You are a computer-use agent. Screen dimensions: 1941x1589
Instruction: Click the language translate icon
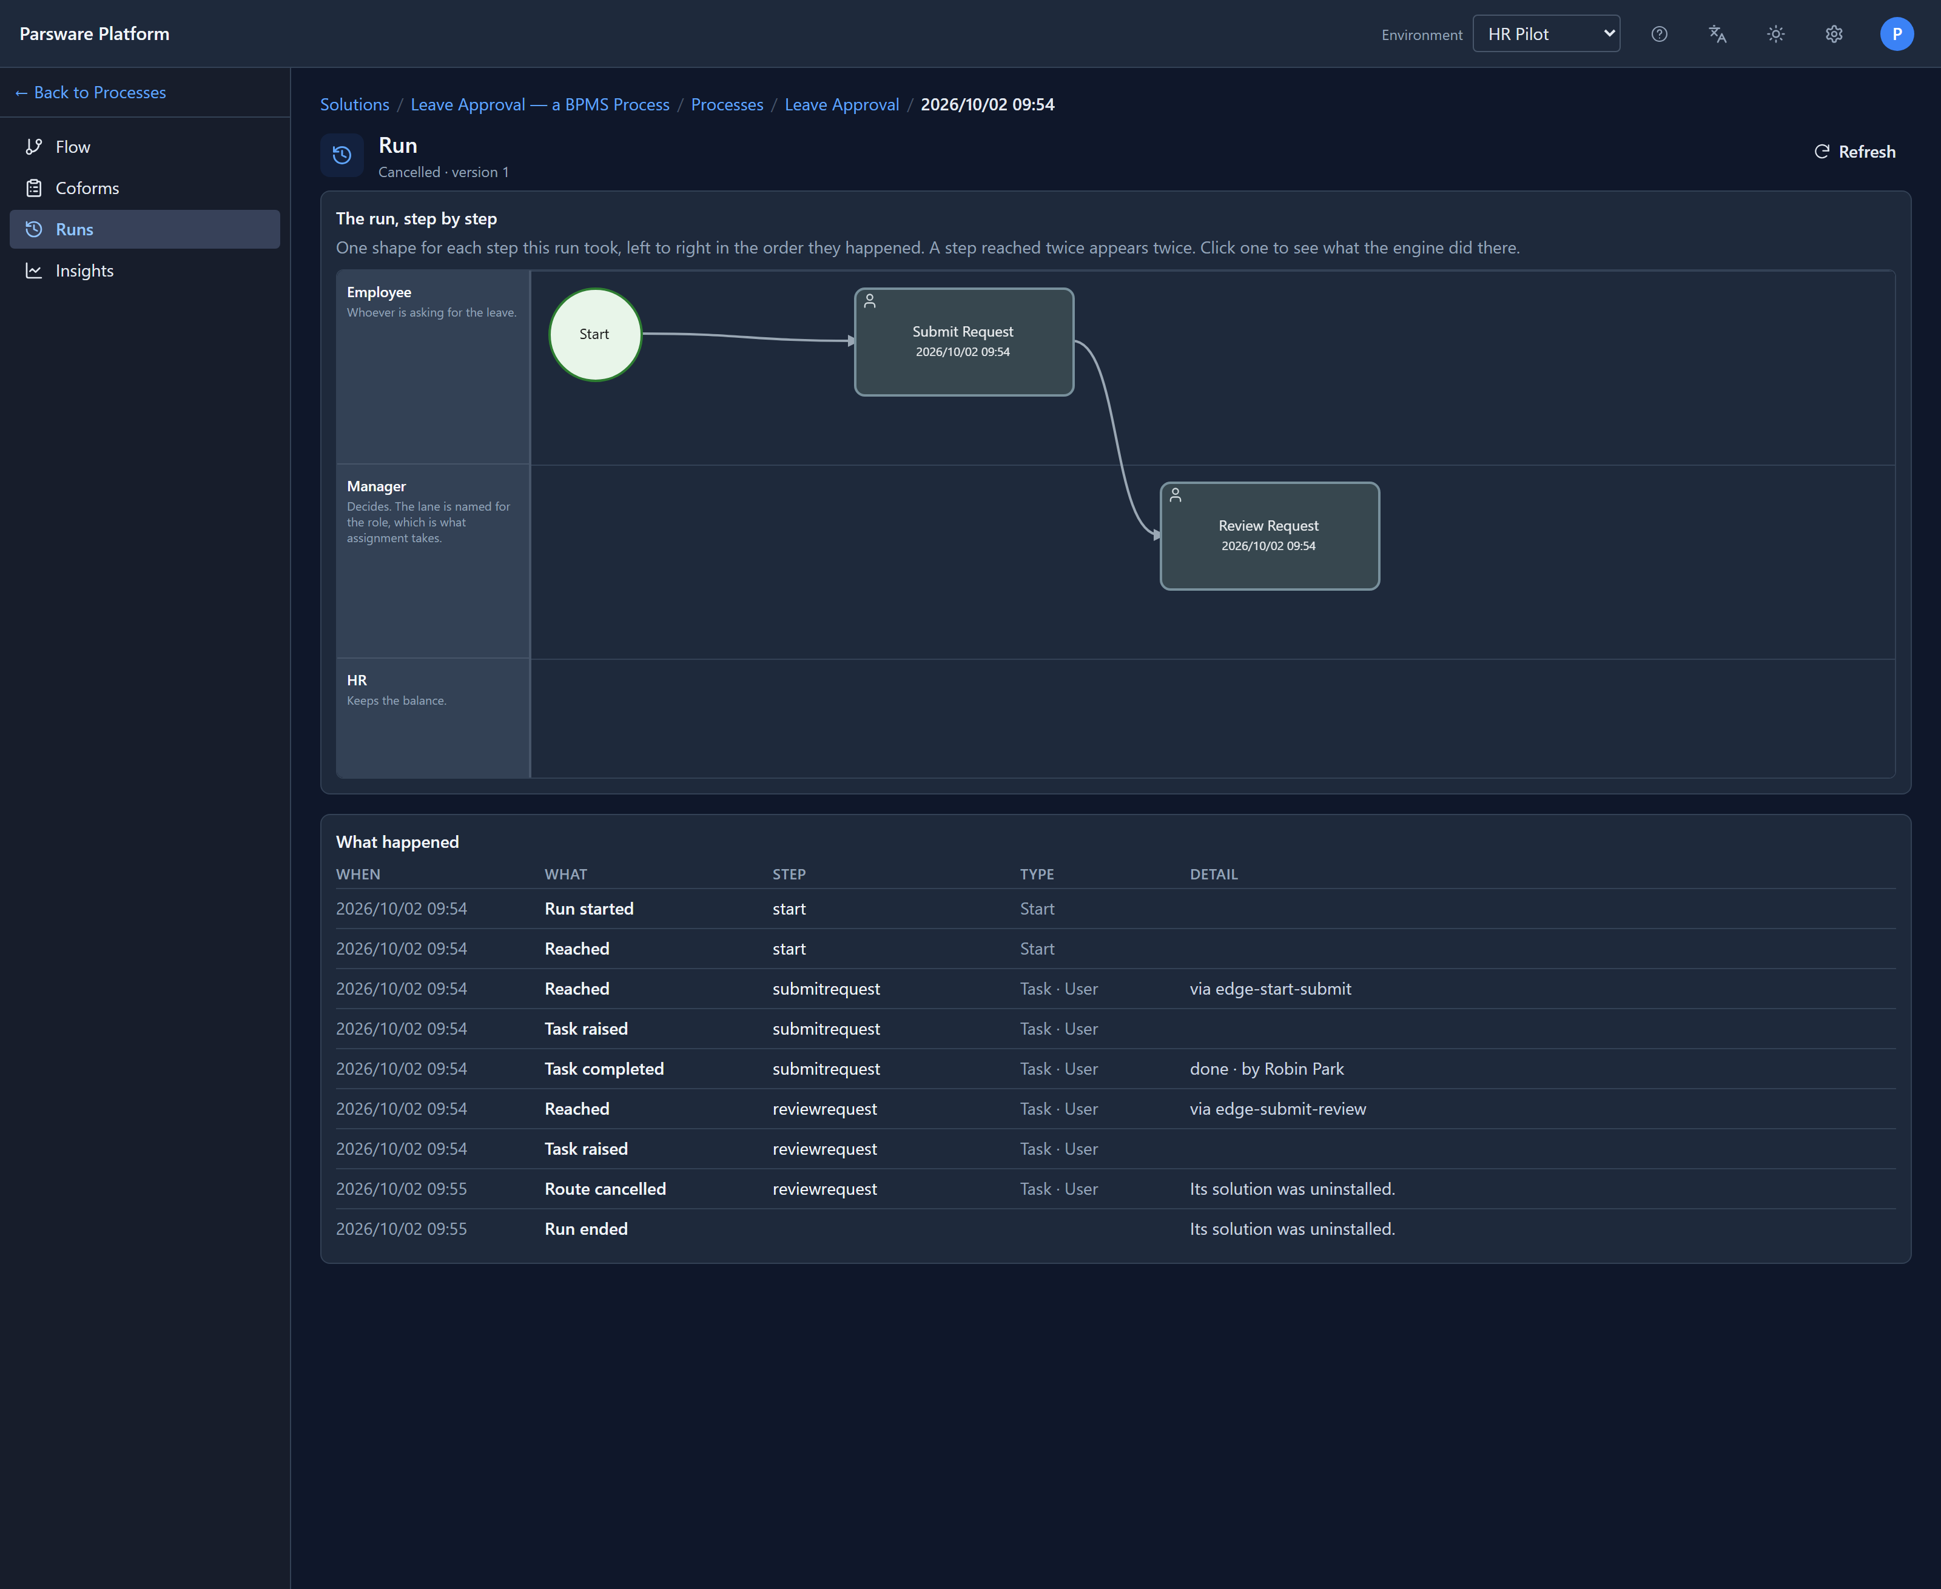[x=1718, y=34]
